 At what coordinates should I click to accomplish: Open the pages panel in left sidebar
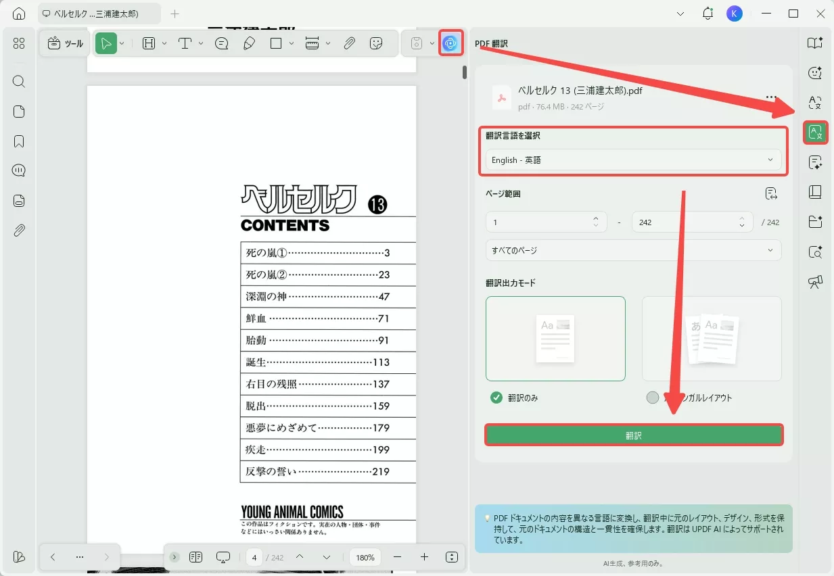point(19,112)
